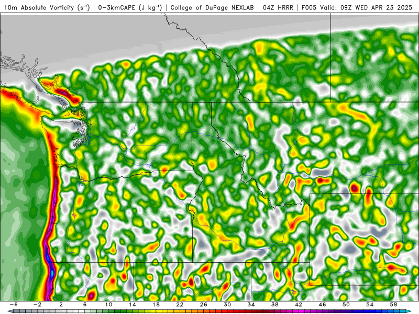Click the "Valid: 09Z WED APR 23 2025" text
Screen dimensions: 419x314
point(366,8)
